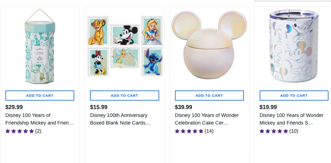This screenshot has width=331, height=163.
Task: Click the $39.99 price of the cake ceramic
Action: [x=184, y=107]
